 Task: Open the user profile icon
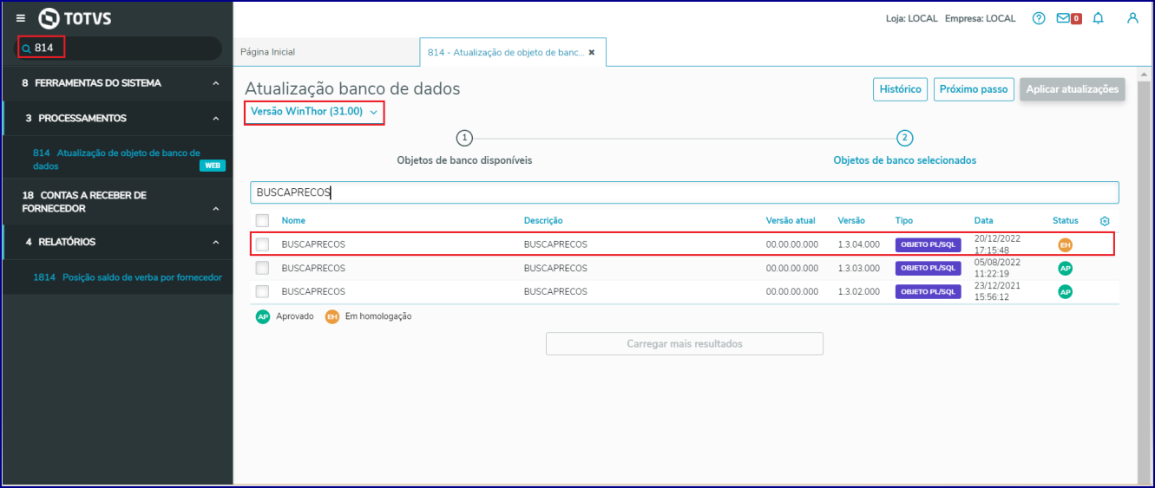point(1132,18)
